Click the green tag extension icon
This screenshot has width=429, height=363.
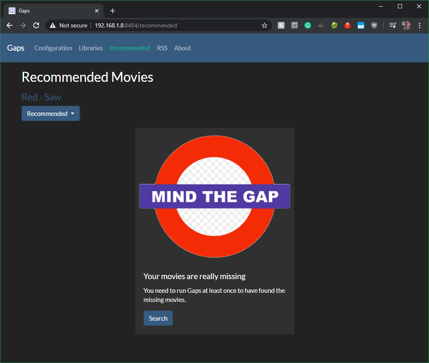[x=334, y=25]
